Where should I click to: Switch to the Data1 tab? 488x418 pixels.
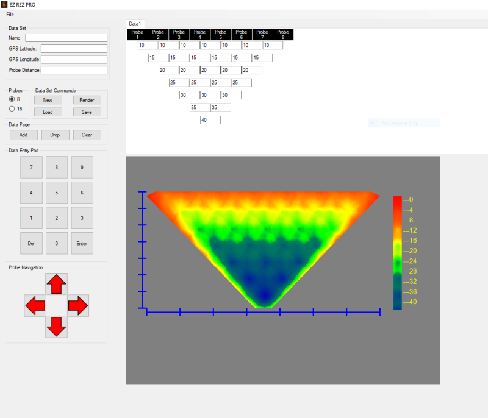135,23
